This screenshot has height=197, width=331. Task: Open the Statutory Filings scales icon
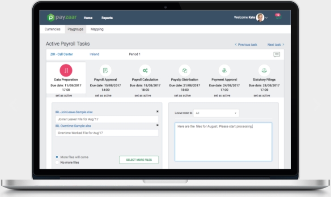264,70
